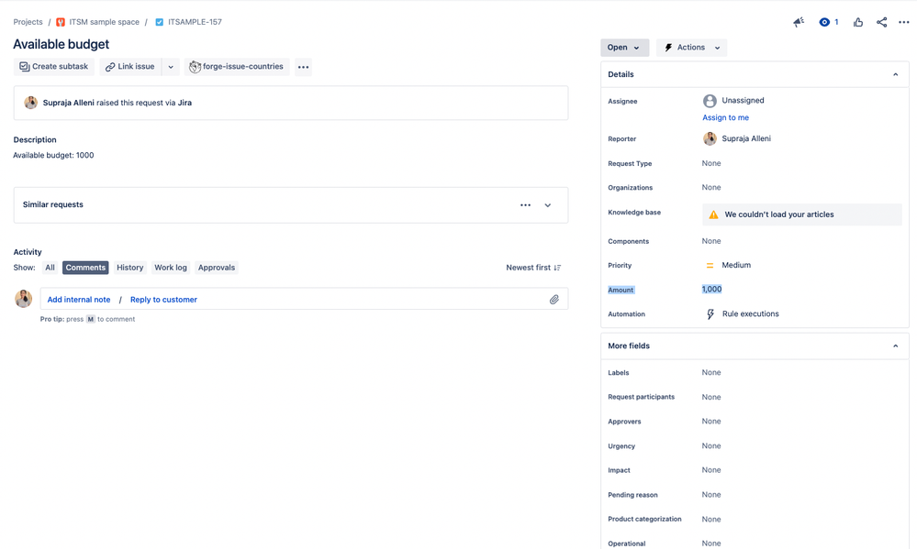Open the Actions dropdown

(x=692, y=48)
